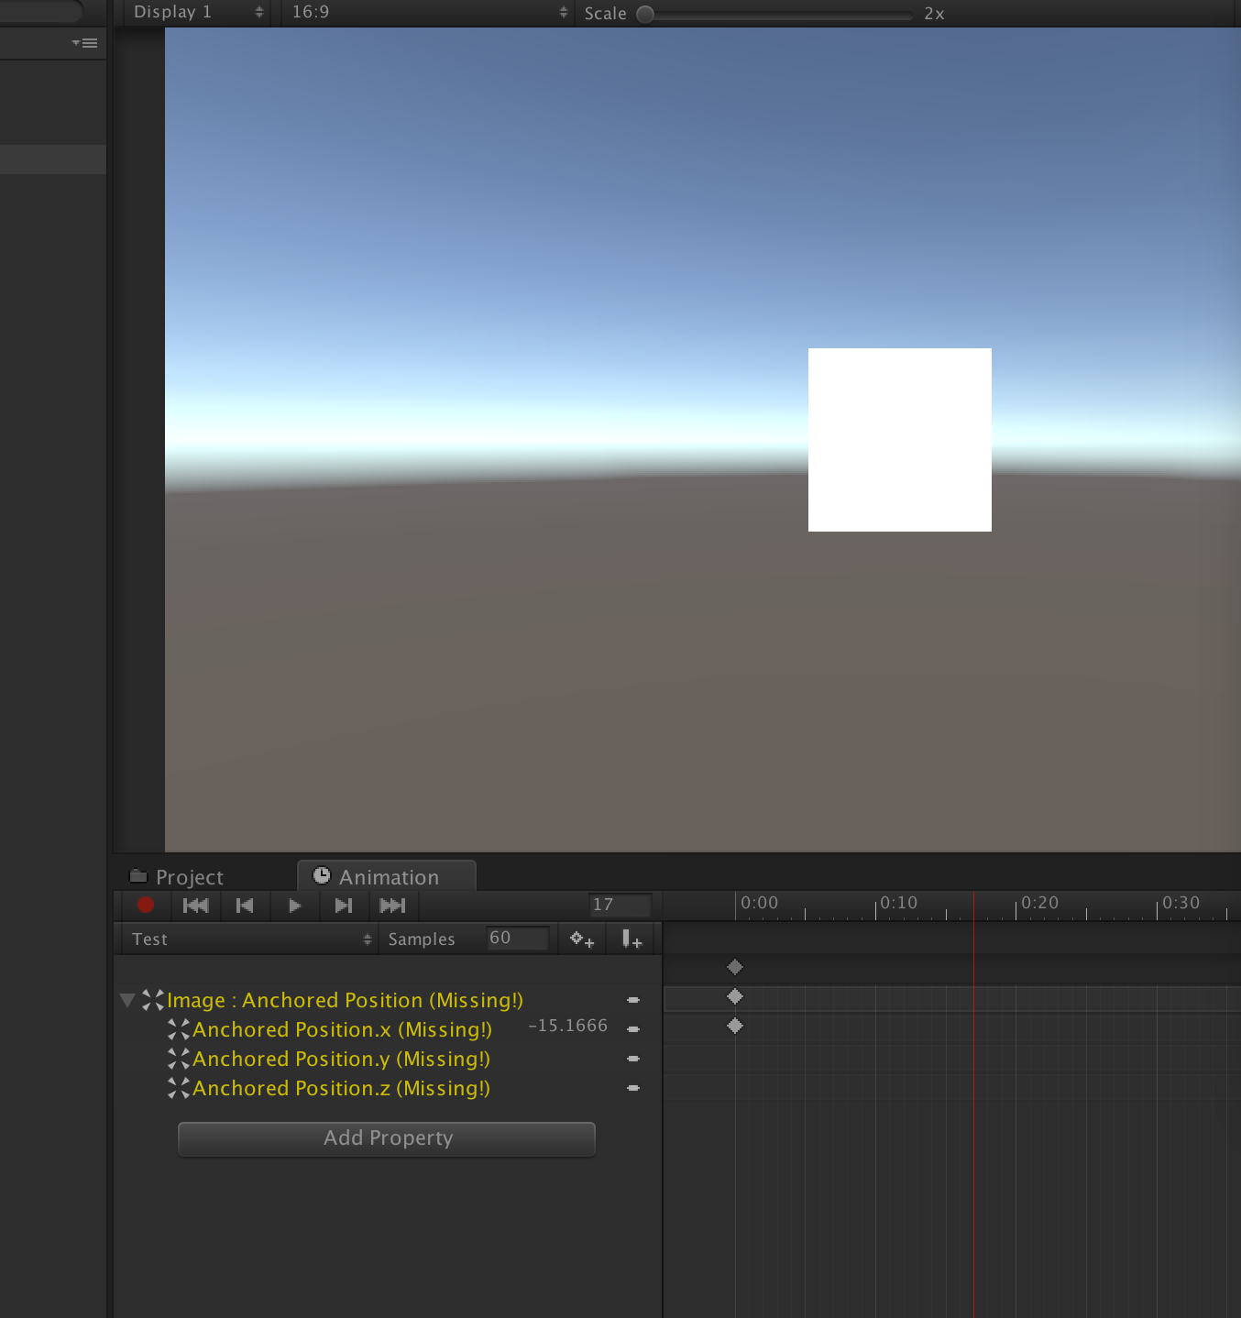Click transform icon beside Image Anchored Position
The height and width of the screenshot is (1318, 1241).
(153, 1000)
